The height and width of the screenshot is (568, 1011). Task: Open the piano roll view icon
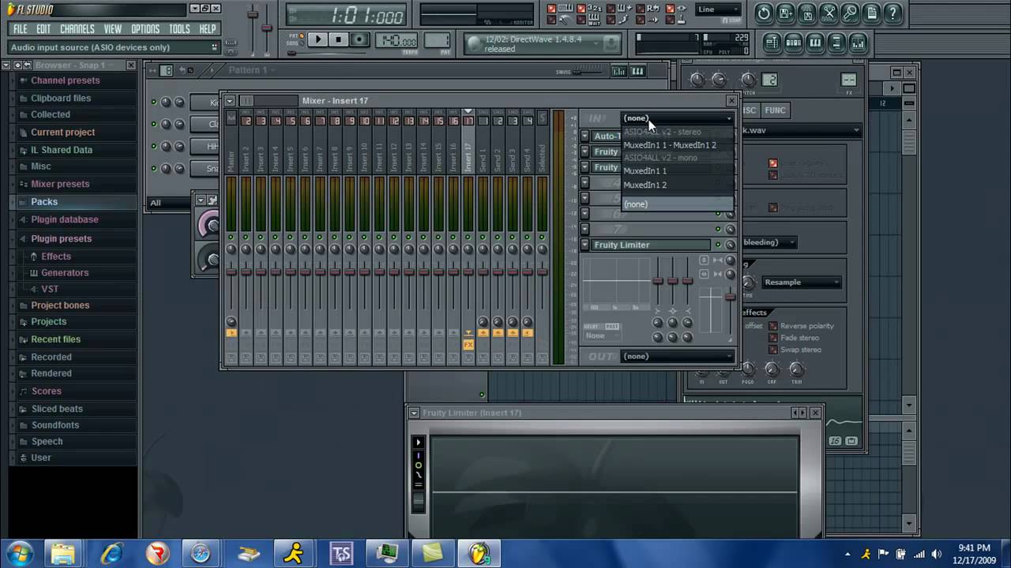click(x=814, y=43)
